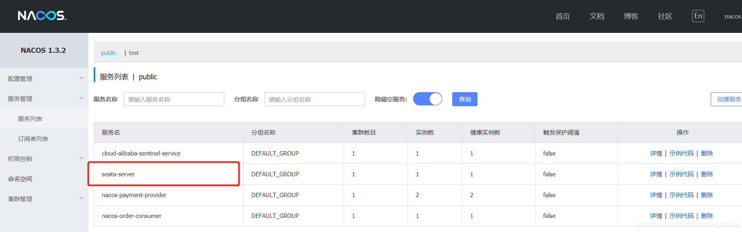Open 订阅者列表 in sidebar
742x232 pixels.
pyautogui.click(x=44, y=139)
